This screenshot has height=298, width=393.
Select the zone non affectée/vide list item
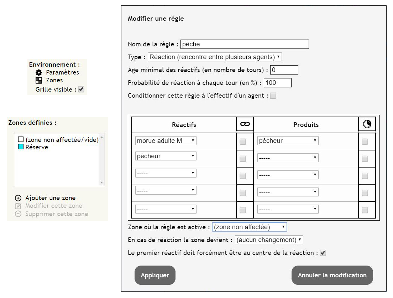coord(58,140)
